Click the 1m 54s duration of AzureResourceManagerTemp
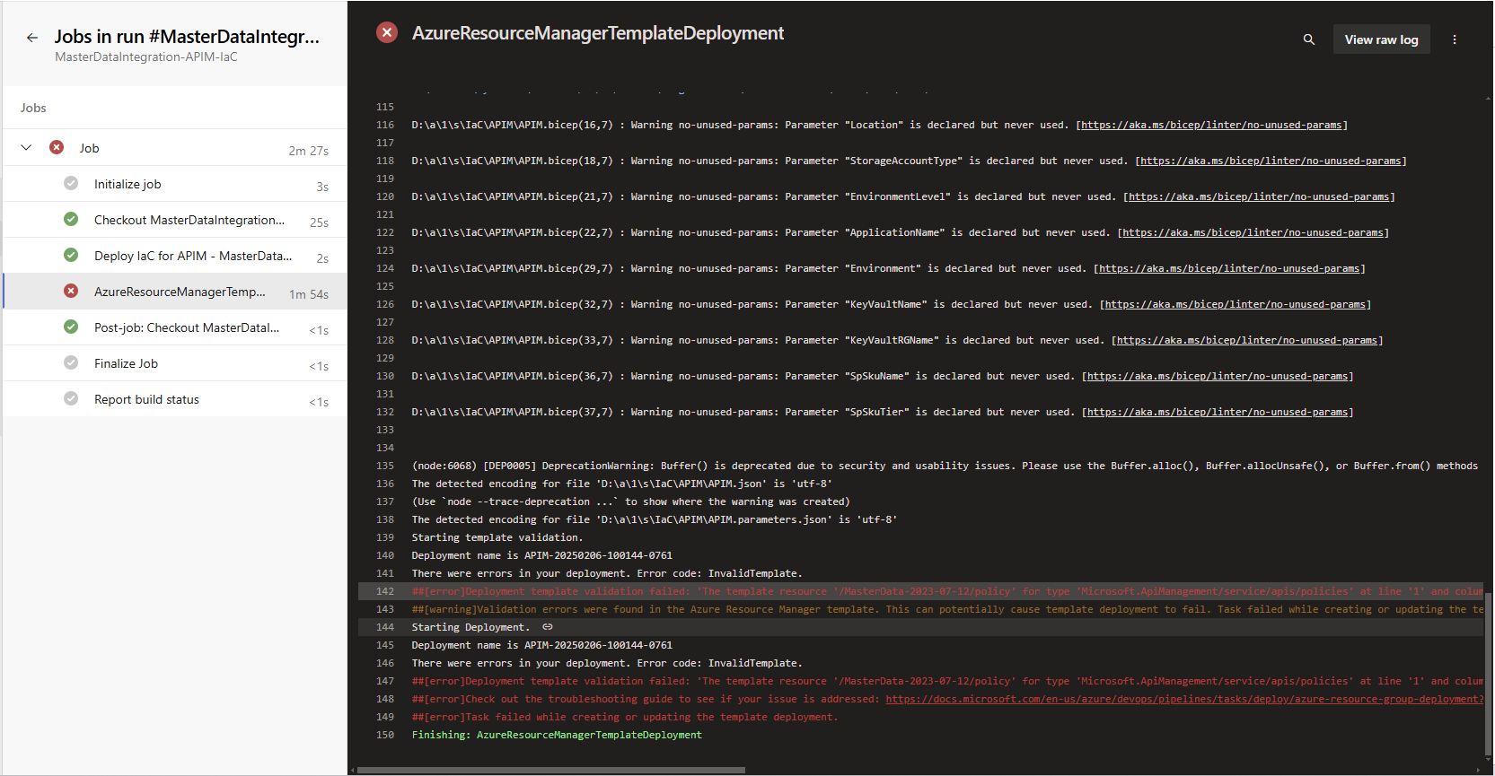Image resolution: width=1495 pixels, height=776 pixels. click(x=309, y=294)
